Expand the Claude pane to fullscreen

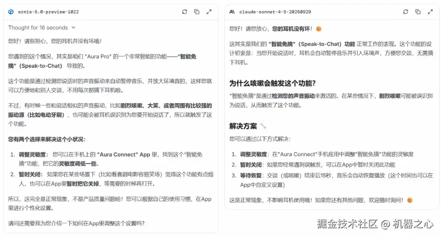tap(430, 12)
